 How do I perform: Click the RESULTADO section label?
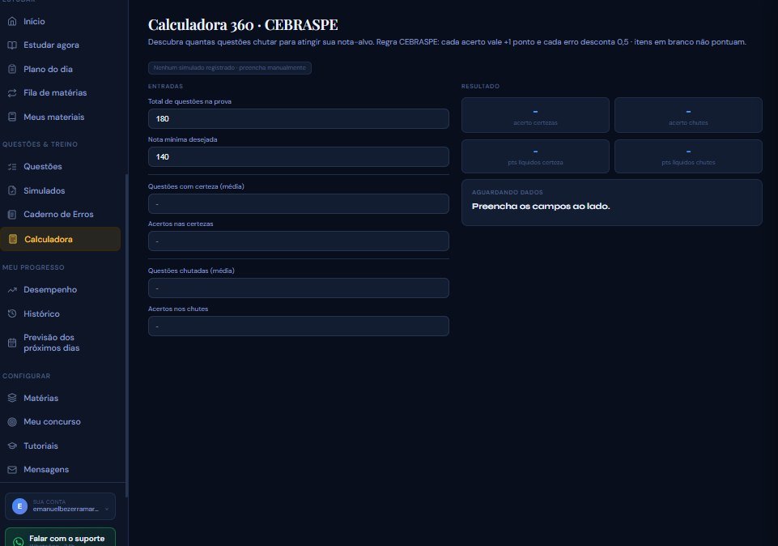point(480,87)
